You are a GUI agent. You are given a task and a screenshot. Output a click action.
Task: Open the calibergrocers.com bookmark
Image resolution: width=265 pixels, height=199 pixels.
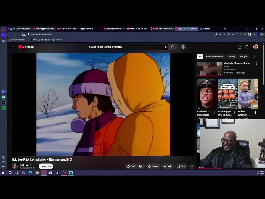[53, 40]
